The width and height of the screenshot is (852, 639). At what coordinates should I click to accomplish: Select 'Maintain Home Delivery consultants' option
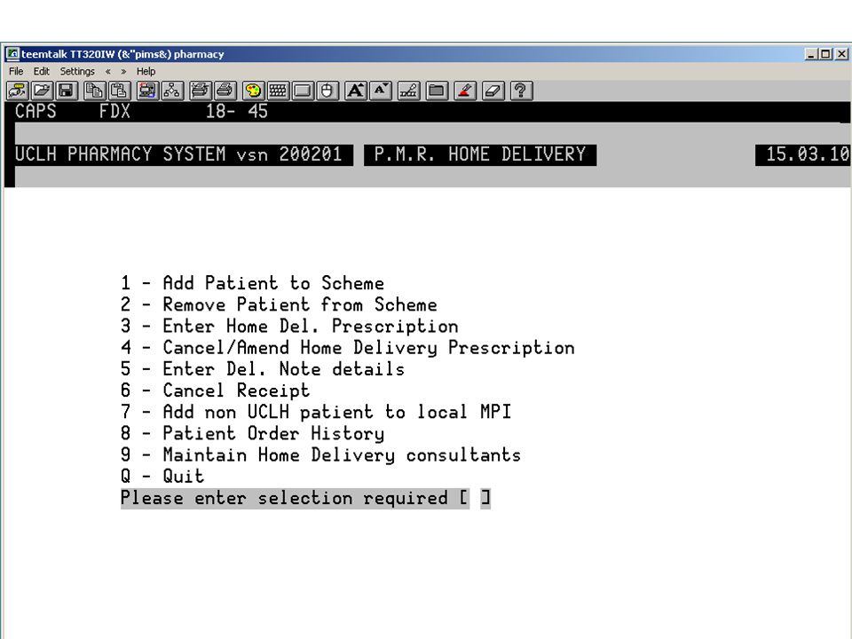pos(342,454)
